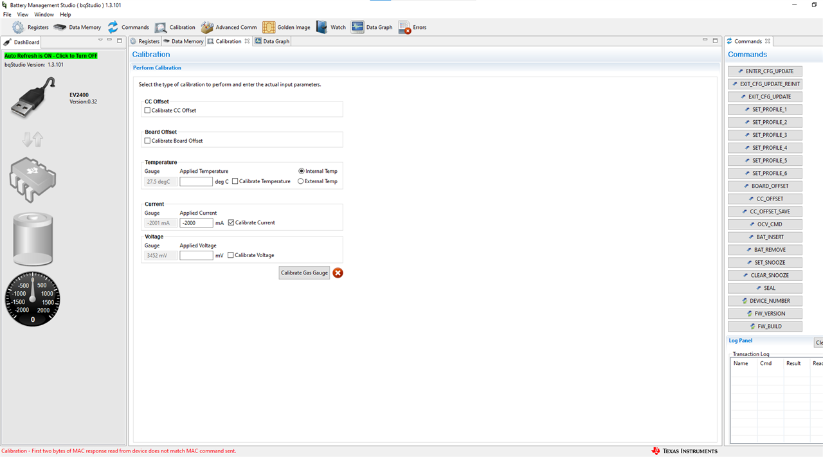This screenshot has width=823, height=457.
Task: Uncheck Calibrate Current checkbox
Action: pyautogui.click(x=231, y=222)
